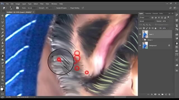Image resolution: width=179 pixels, height=100 pixels.
Task: Select the Layer 2 thumbnail
Action: 145,34
